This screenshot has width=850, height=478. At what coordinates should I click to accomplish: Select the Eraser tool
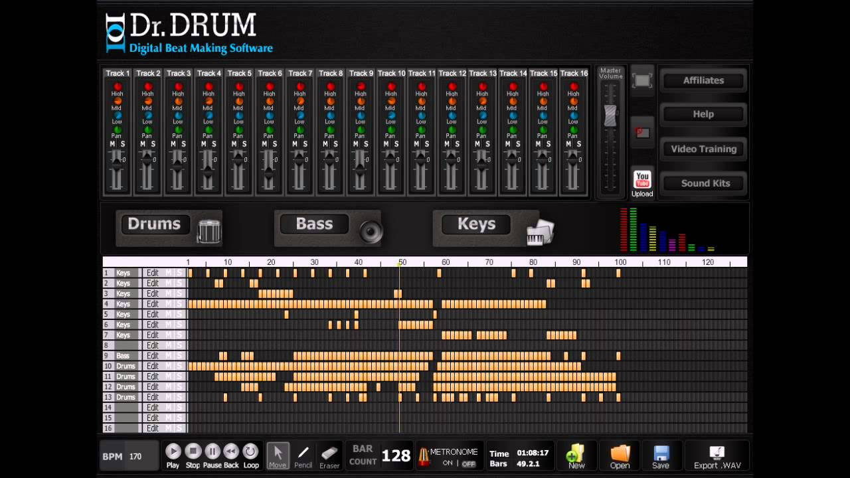click(329, 455)
